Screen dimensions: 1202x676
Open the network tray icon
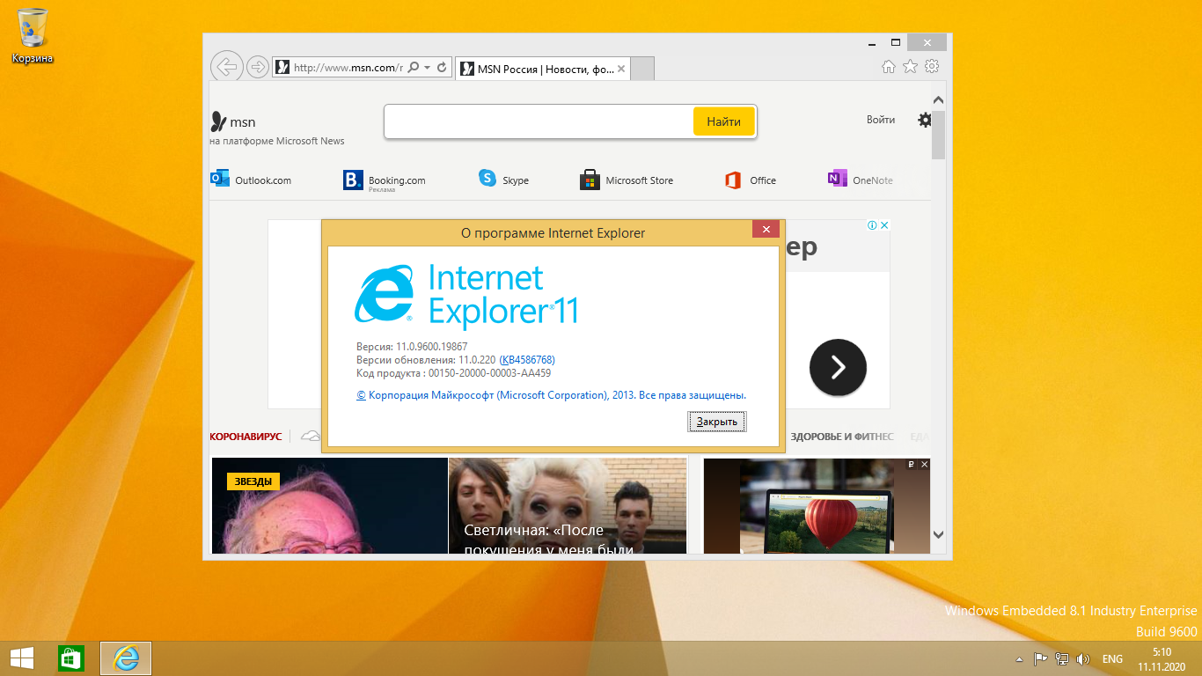(1062, 658)
